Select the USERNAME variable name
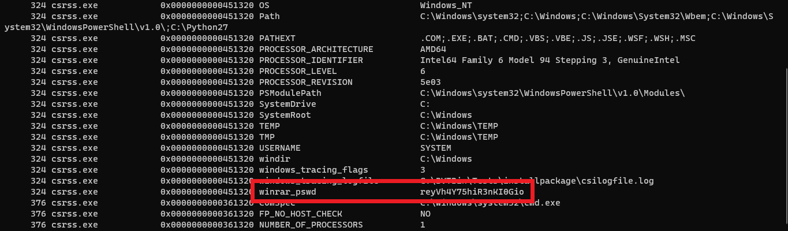The width and height of the screenshot is (788, 231). click(279, 148)
